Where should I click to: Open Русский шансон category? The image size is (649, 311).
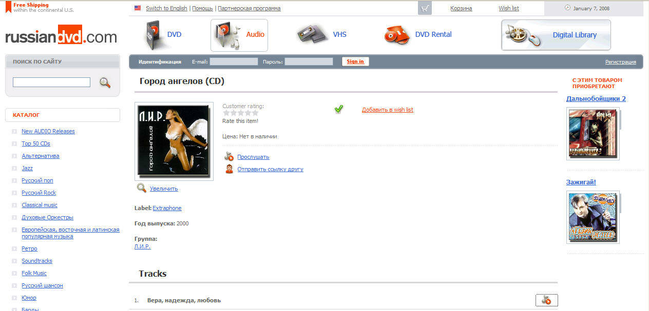[x=42, y=285]
